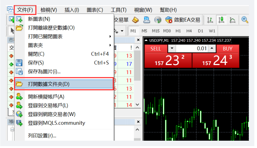Click the signals radar icon

[x=158, y=20]
